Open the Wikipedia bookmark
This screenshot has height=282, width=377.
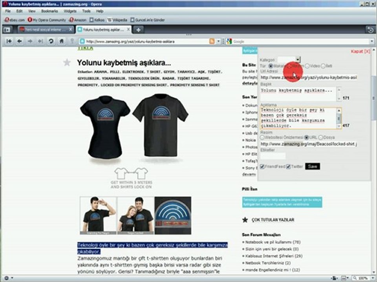click(x=117, y=20)
